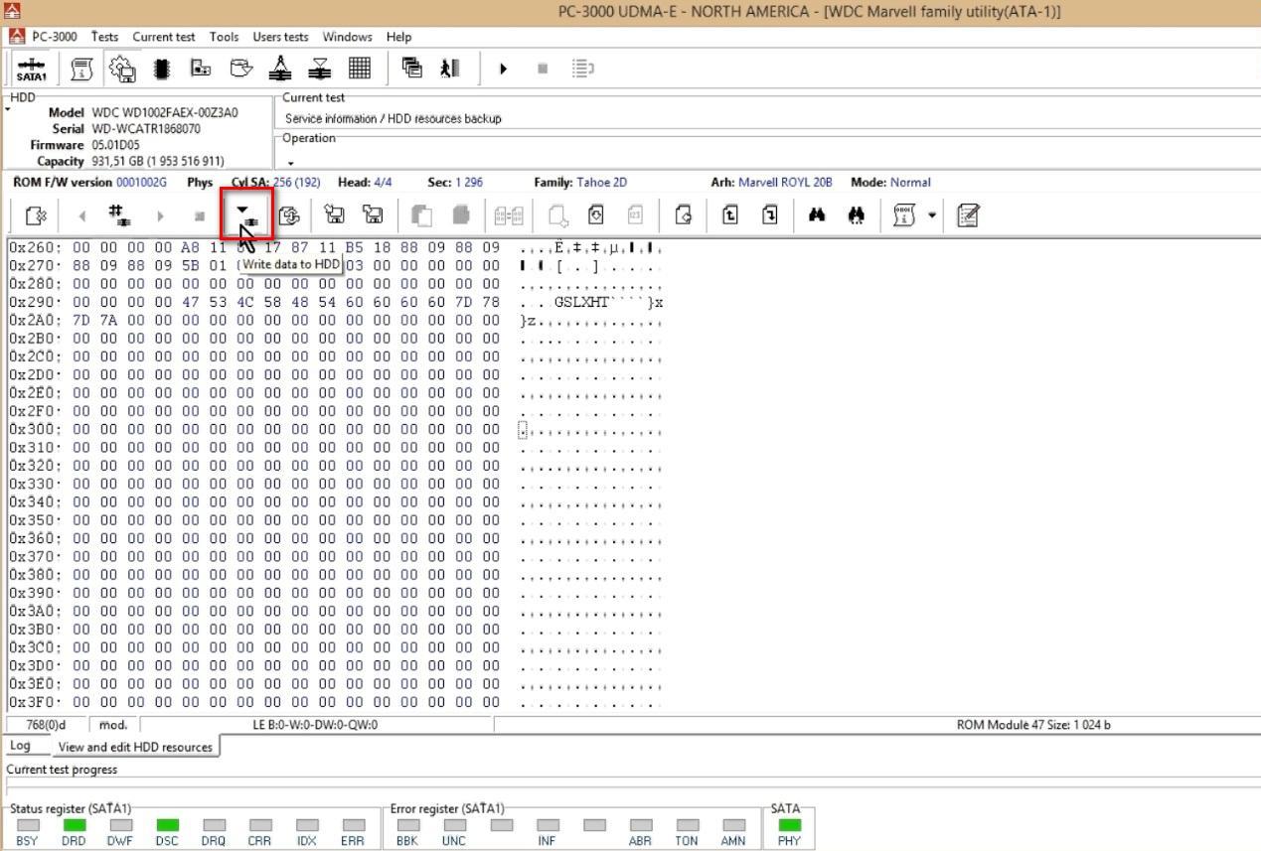Click the capacity value 931,51 GB
This screenshot has height=851, width=1261.
[158, 161]
